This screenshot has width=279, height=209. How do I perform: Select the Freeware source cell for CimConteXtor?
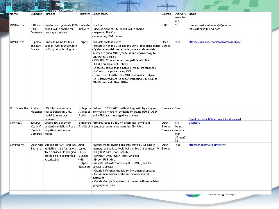point(168,113)
